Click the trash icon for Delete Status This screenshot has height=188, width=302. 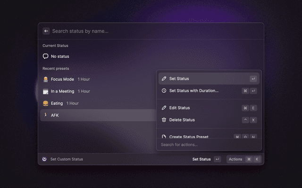tap(164, 120)
